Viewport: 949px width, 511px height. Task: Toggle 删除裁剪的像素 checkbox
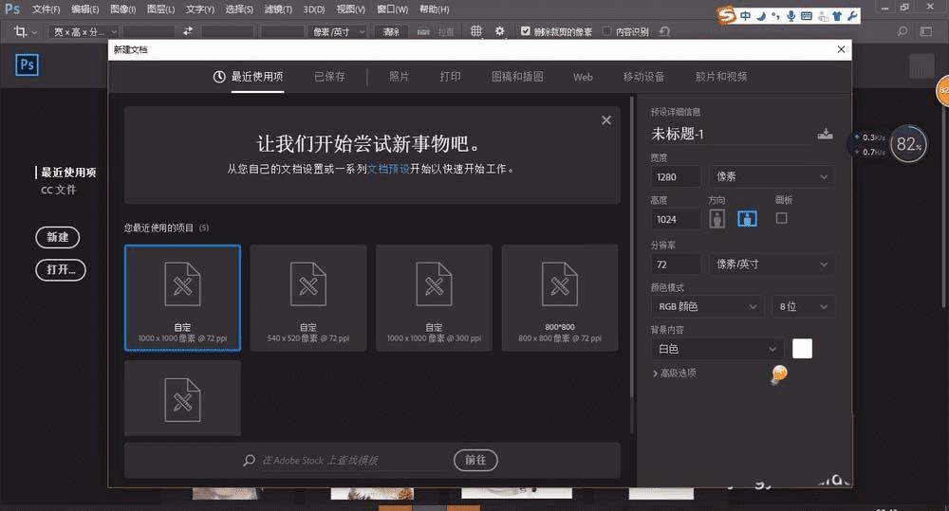526,31
